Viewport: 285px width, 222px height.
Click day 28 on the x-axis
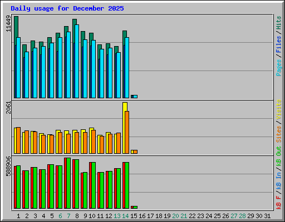pos(242,216)
